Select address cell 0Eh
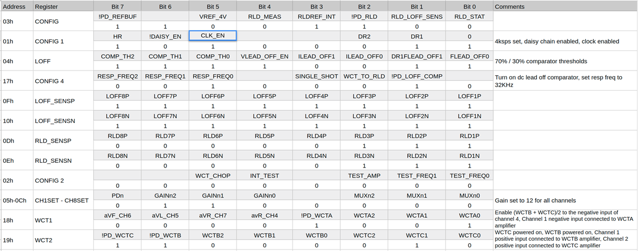 click(x=17, y=160)
